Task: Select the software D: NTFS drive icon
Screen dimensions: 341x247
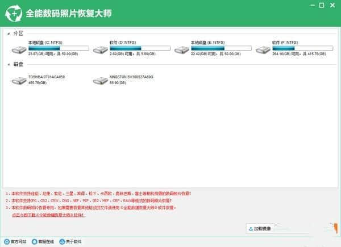Action: click(x=100, y=50)
